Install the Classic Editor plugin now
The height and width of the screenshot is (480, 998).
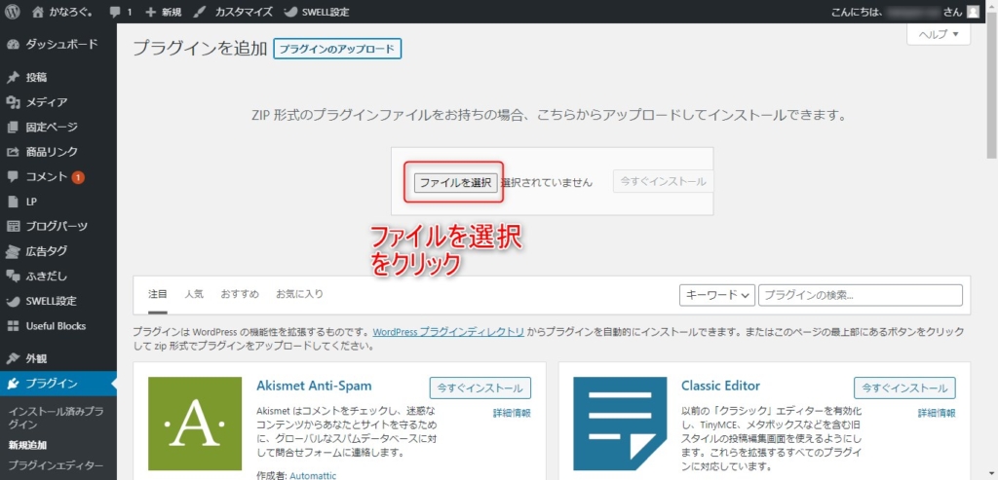[904, 388]
